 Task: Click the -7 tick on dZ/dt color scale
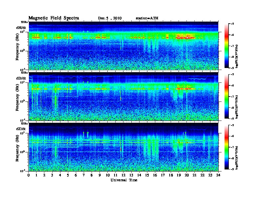pos(233,147)
